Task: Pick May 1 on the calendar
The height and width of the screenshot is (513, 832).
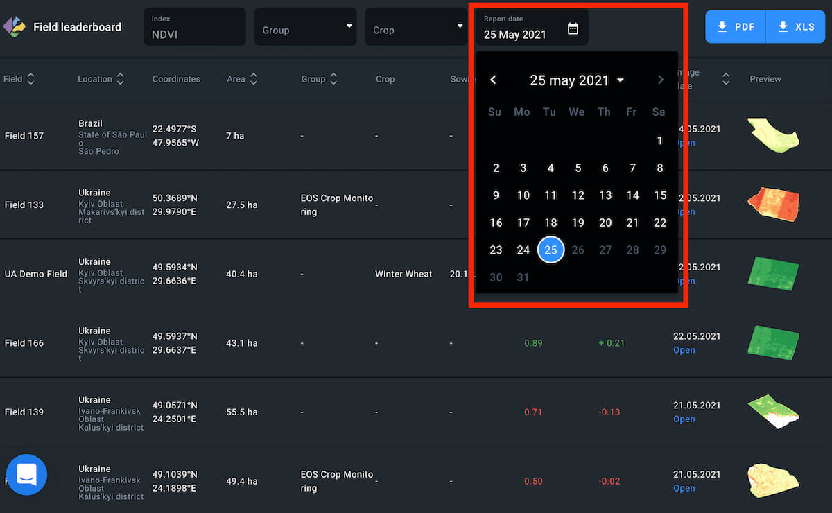Action: pyautogui.click(x=659, y=141)
